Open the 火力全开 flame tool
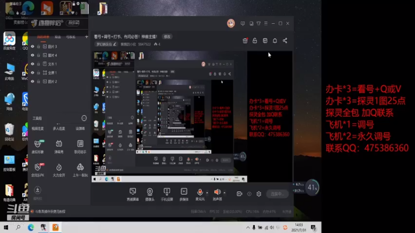This screenshot has height=233, width=415. click(x=59, y=170)
